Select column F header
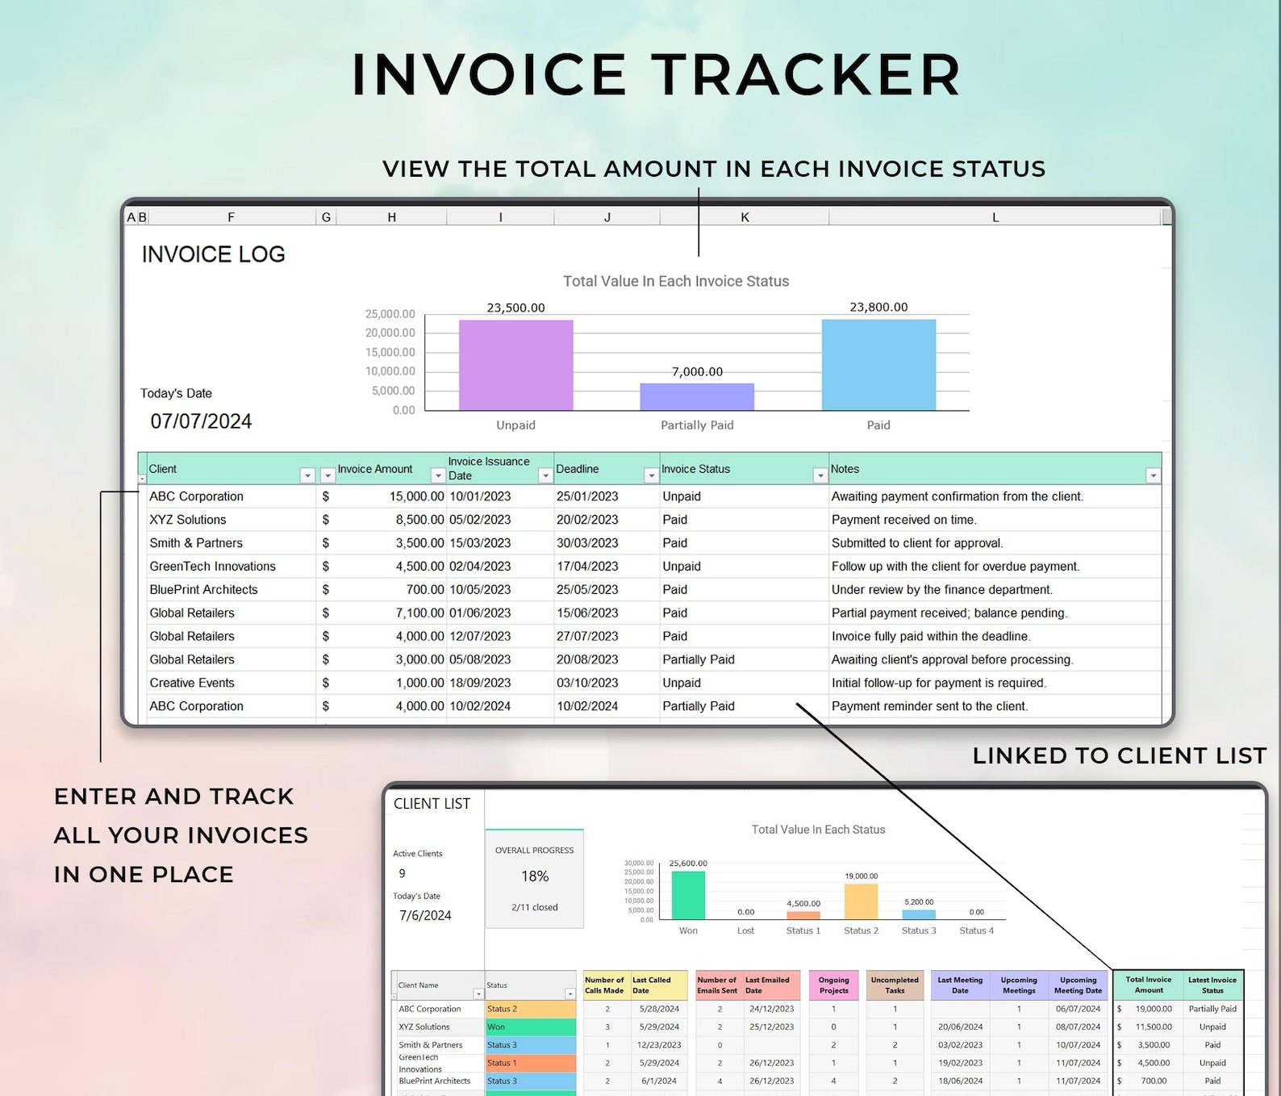 pos(231,217)
